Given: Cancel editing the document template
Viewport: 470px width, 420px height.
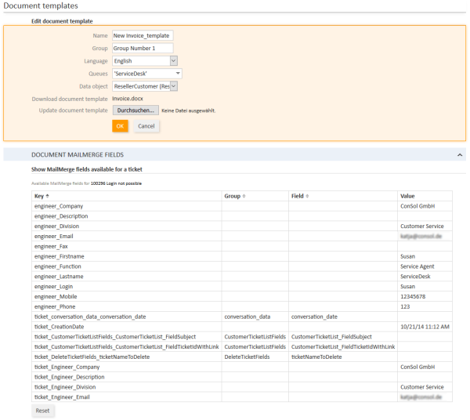Looking at the screenshot, I should pos(146,126).
